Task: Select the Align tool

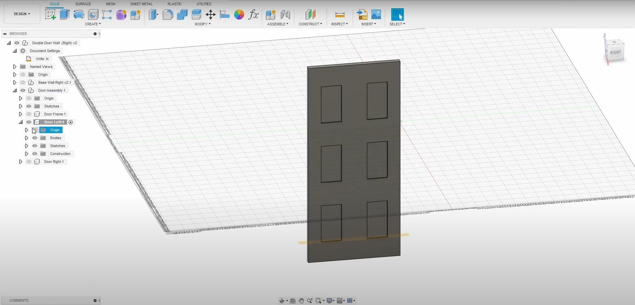Action: [x=225, y=15]
